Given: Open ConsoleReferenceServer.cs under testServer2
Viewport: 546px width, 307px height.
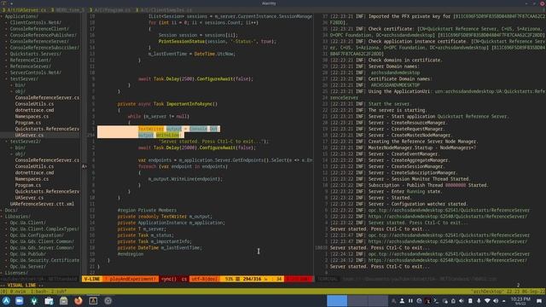Looking at the screenshot, I should [x=47, y=160].
